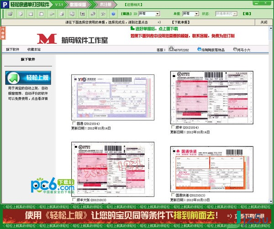Tick the 顺丰大张 (20121013) template checkbox
This screenshot has height=229, width=274.
(x=74, y=199)
